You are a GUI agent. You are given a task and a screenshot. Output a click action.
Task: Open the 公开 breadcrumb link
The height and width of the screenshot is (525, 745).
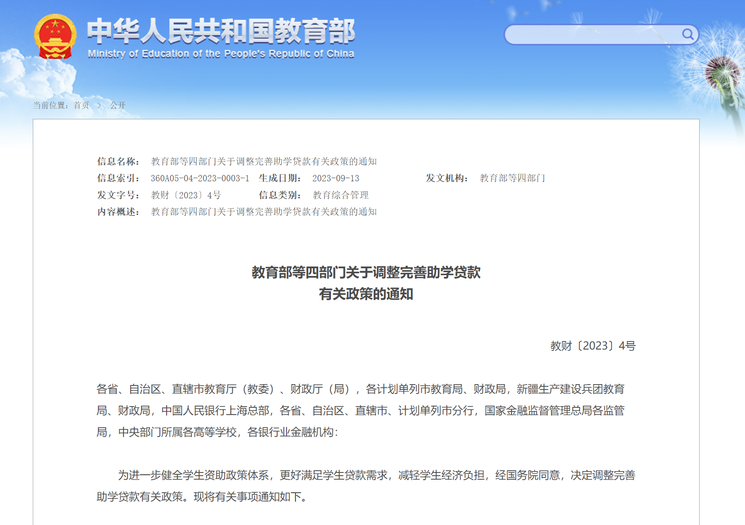point(118,105)
